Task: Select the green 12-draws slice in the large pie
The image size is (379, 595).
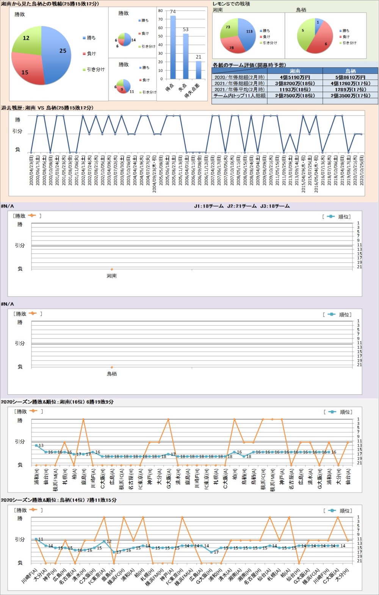Action: click(x=27, y=40)
